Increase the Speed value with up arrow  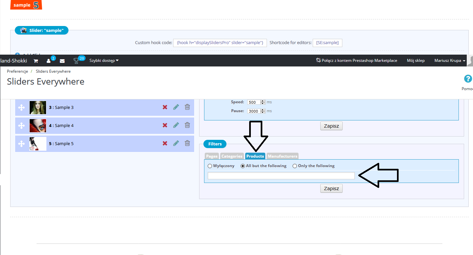point(263,101)
